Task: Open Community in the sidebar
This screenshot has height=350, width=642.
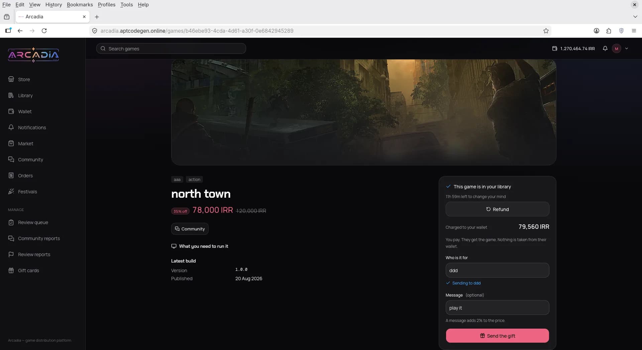Action: pyautogui.click(x=30, y=160)
